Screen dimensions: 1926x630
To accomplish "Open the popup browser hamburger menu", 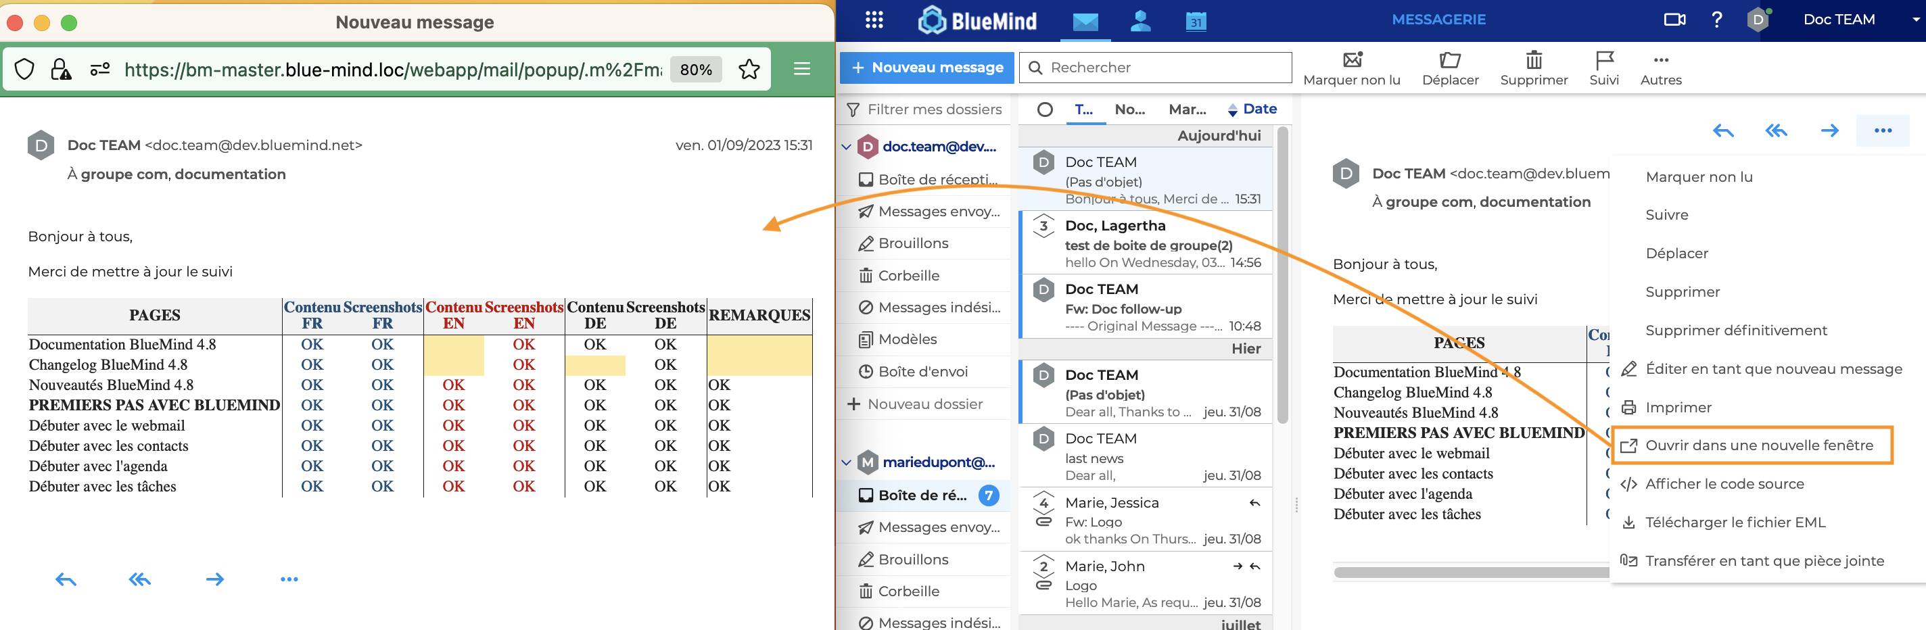I will click(x=801, y=70).
